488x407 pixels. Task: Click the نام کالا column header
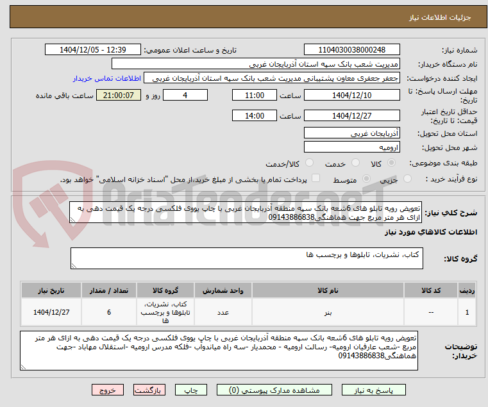[x=328, y=290]
